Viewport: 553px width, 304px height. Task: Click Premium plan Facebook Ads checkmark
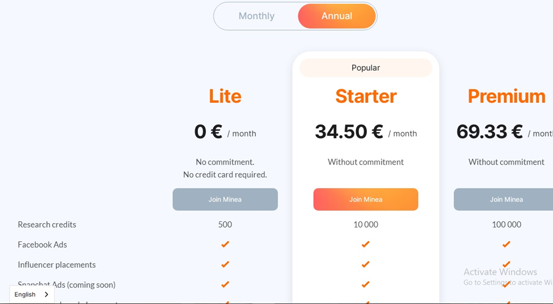(x=506, y=244)
